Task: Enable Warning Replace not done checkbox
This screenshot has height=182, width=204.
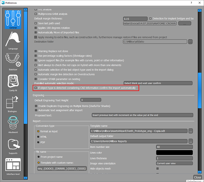Action: point(35,51)
